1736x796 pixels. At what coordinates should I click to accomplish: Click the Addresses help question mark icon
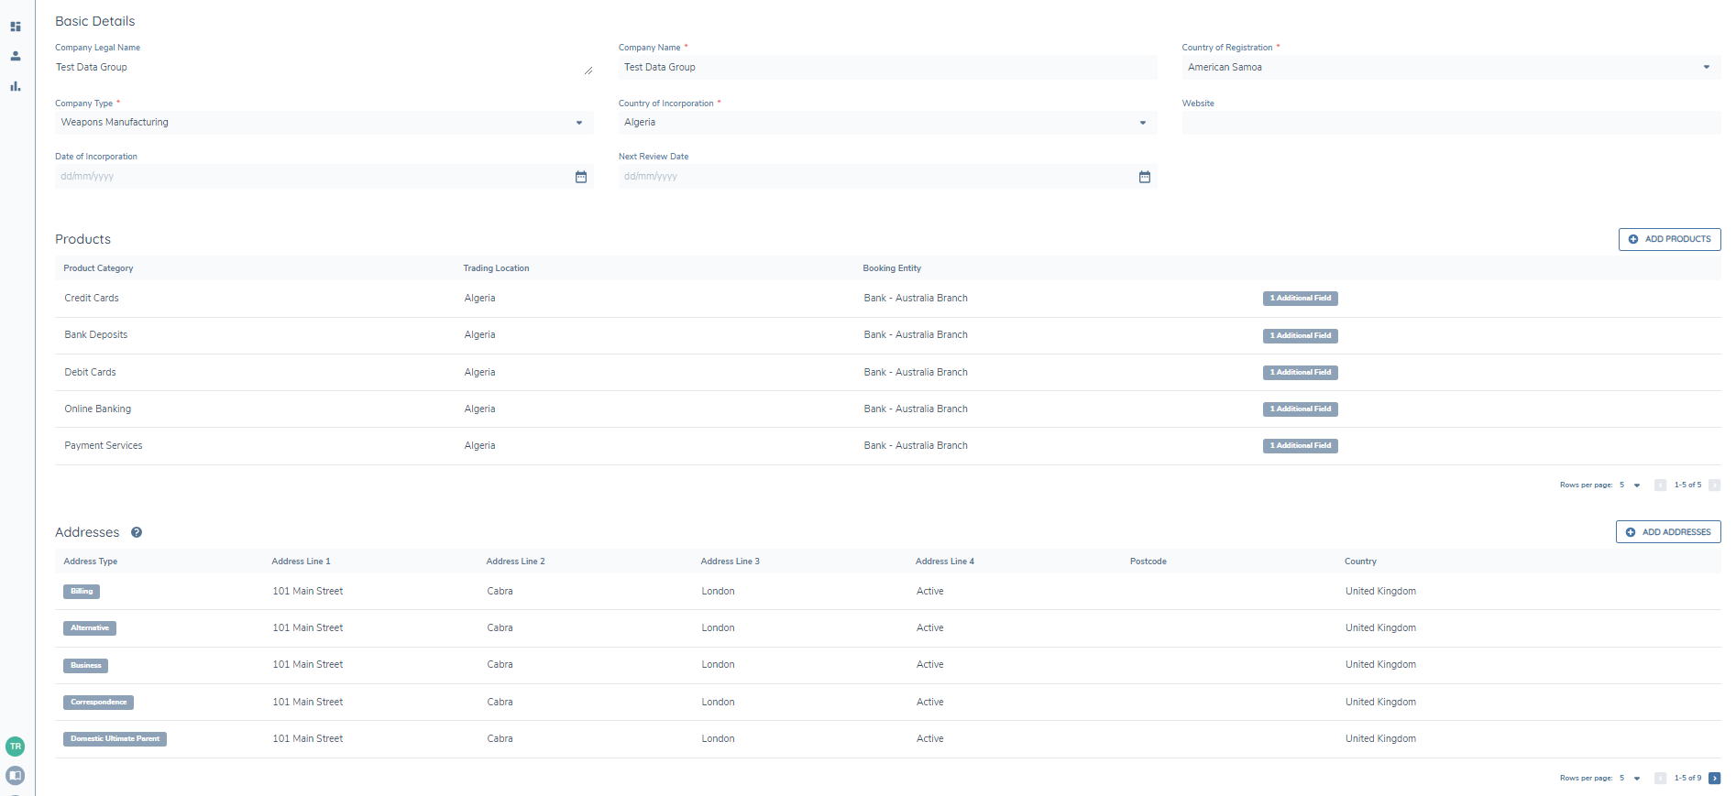point(137,532)
